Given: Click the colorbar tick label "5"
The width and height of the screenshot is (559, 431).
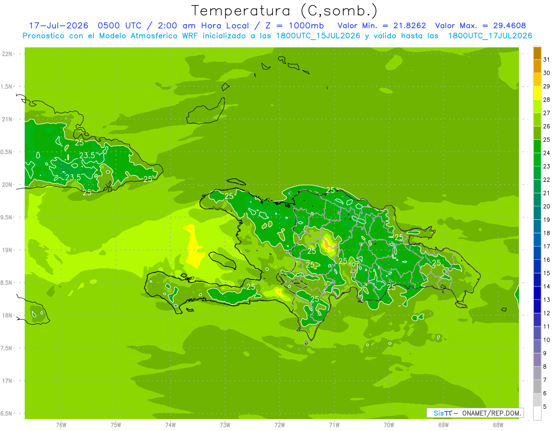Looking at the screenshot, I should [x=545, y=406].
